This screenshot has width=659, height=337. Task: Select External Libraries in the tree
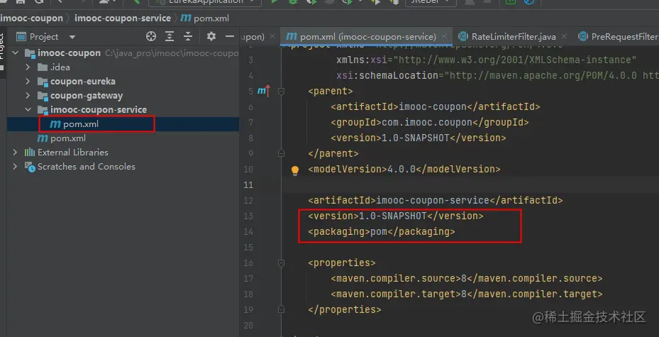tap(123, 152)
